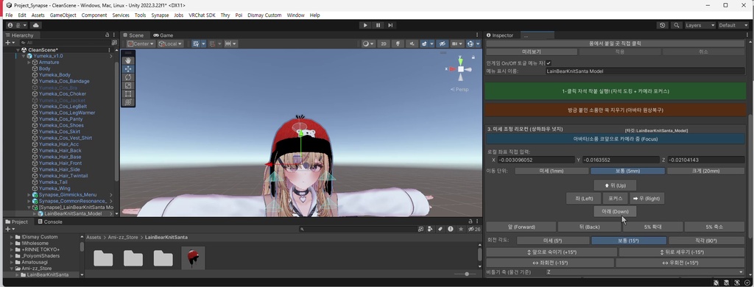Select the Scale tool
The height and width of the screenshot is (287, 754).
(128, 85)
